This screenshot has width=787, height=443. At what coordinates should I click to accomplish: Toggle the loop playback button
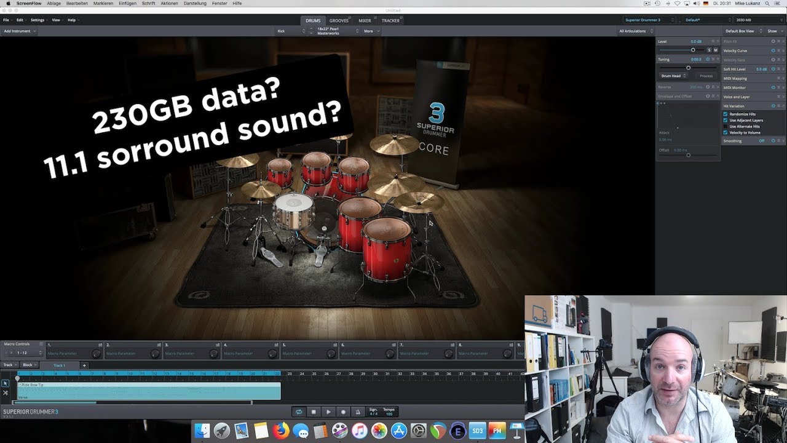point(299,412)
